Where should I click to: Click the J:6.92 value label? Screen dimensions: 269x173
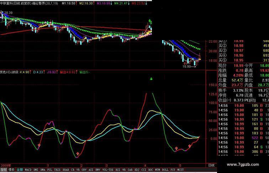[52, 72]
